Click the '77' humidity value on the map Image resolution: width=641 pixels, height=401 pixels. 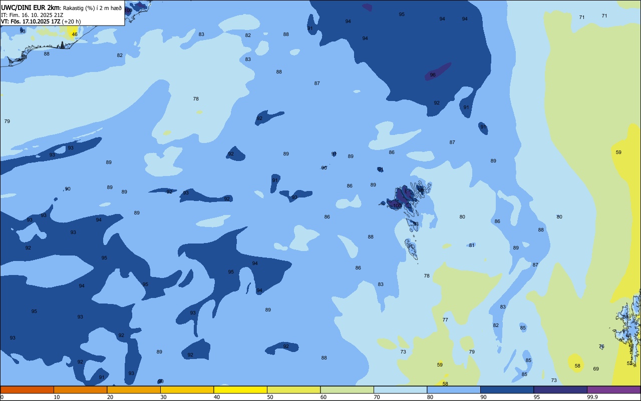pyautogui.click(x=445, y=320)
